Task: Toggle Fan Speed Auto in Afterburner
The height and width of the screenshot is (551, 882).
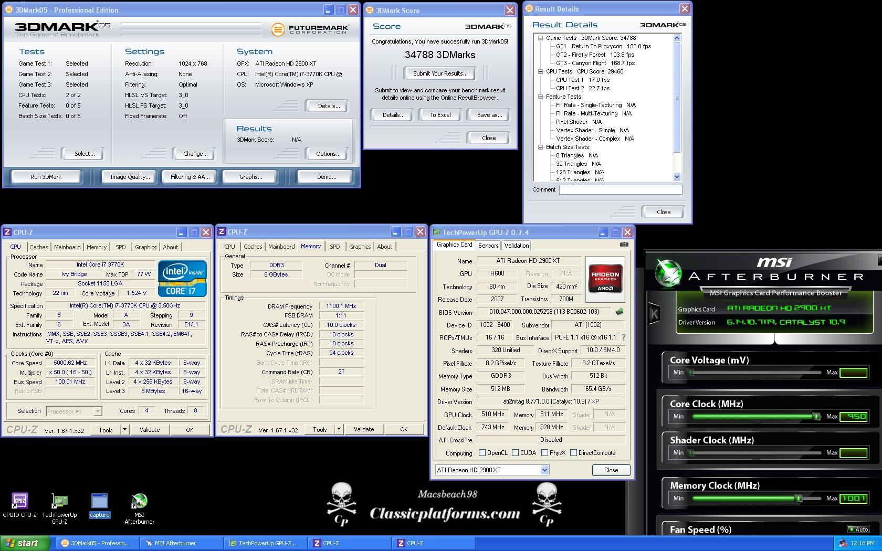Action: click(858, 529)
